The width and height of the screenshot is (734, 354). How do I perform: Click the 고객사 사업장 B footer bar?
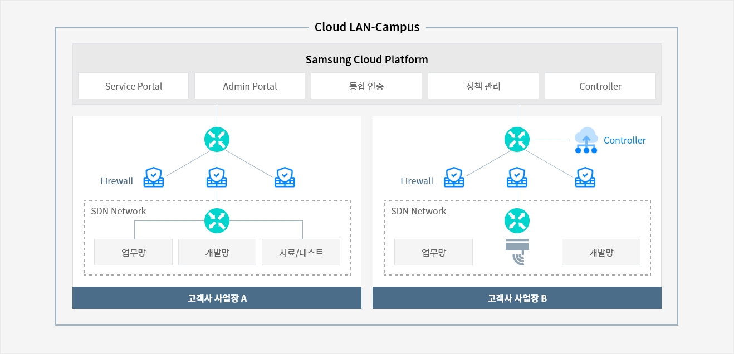tap(517, 298)
